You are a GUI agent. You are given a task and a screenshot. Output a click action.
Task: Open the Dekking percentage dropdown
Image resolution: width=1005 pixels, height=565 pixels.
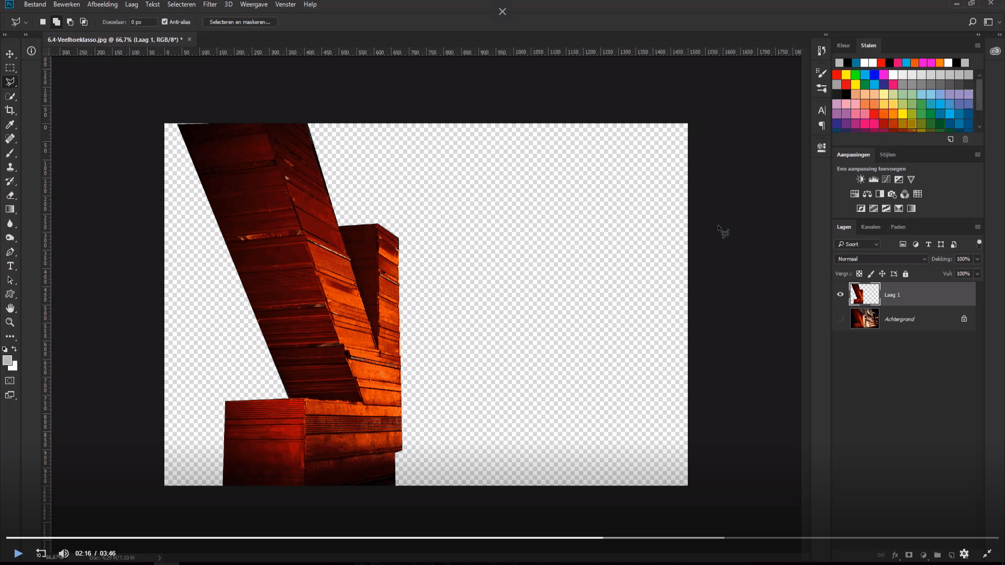pyautogui.click(x=977, y=259)
